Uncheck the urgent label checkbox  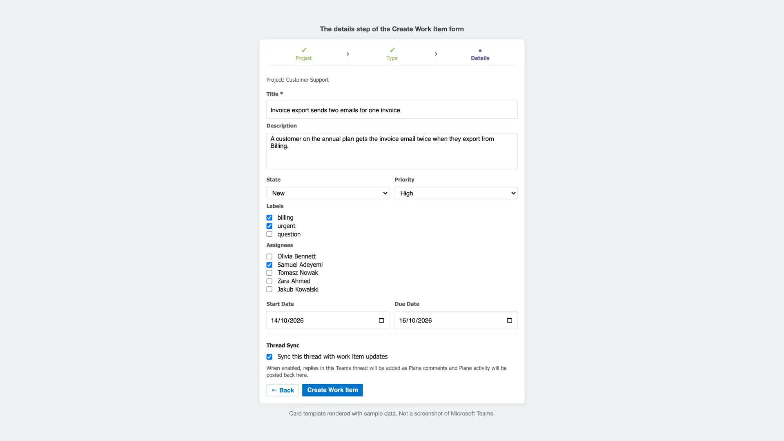coord(269,226)
